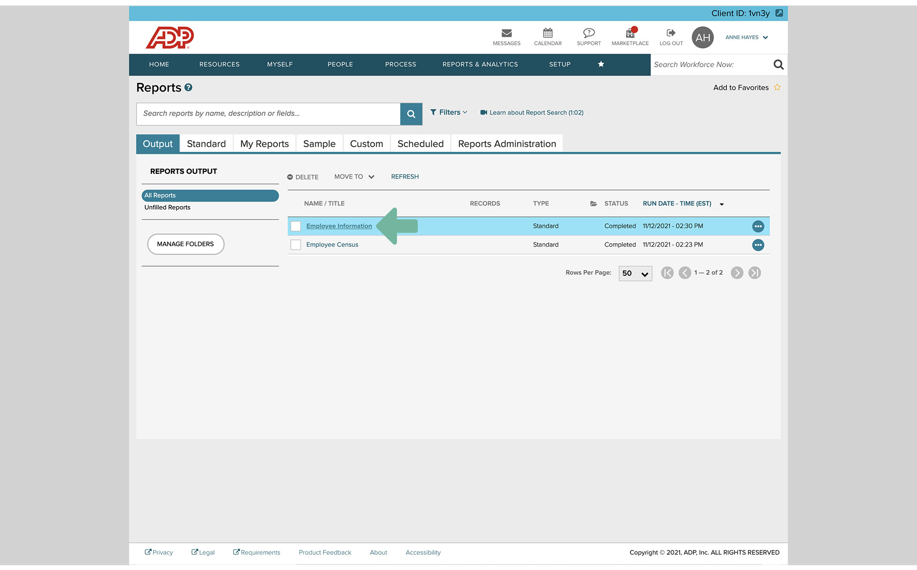Switch to the Output tab
Screen dimensions: 917x570
coord(158,144)
